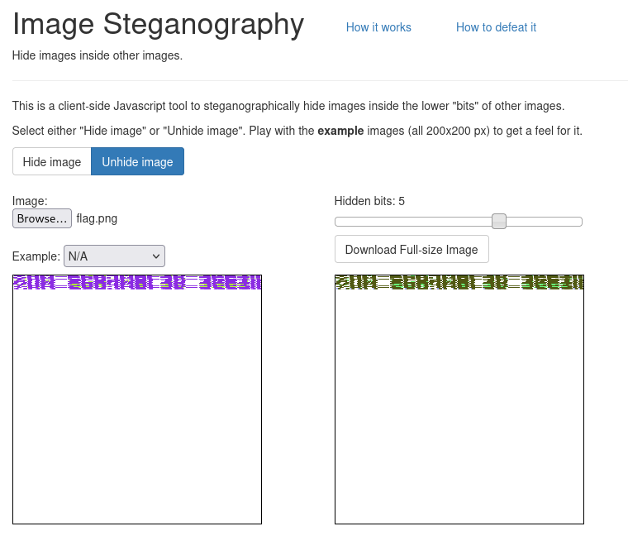Open the How to defeat it link

496,27
